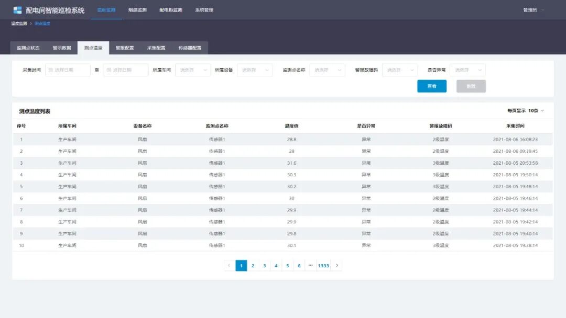This screenshot has width=566, height=318.
Task: Click temperature value 30.1 in row 10
Action: (x=292, y=245)
